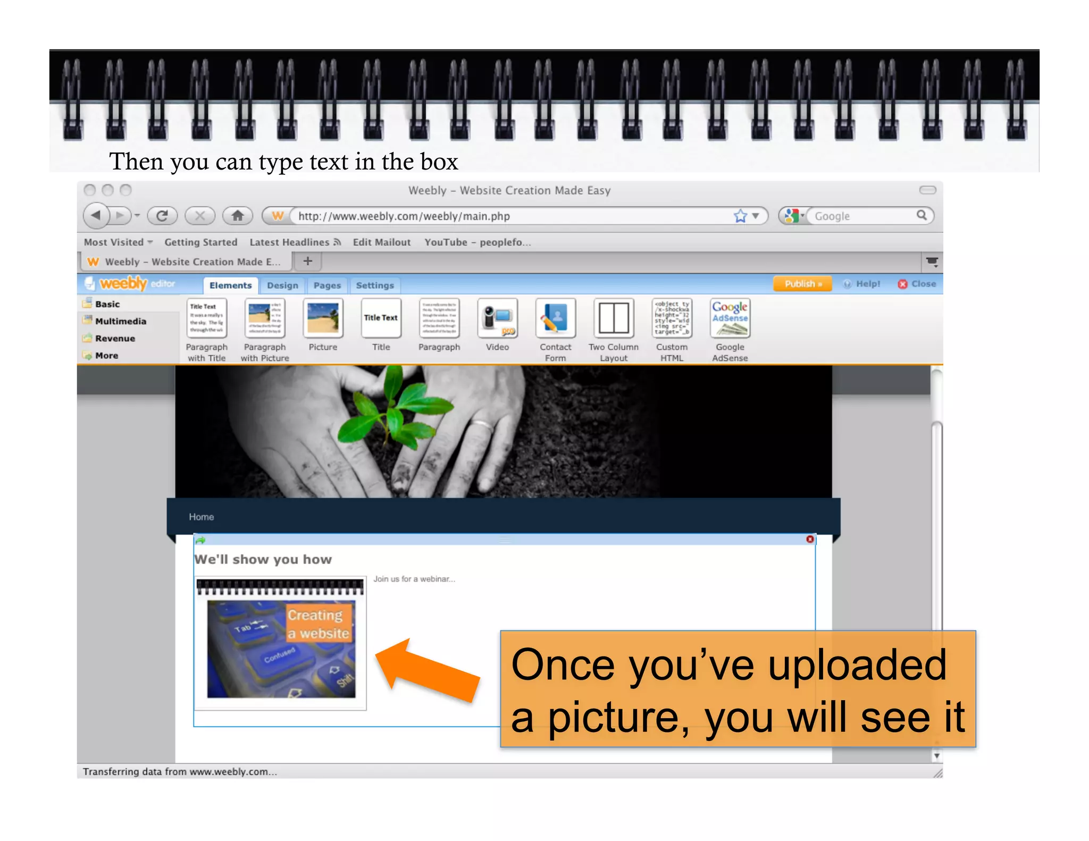Image resolution: width=1089 pixels, height=841 pixels.
Task: Select the Paragraph with Title element
Action: (x=207, y=330)
